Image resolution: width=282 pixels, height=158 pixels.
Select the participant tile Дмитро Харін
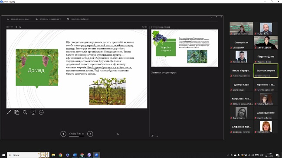click(x=241, y=85)
